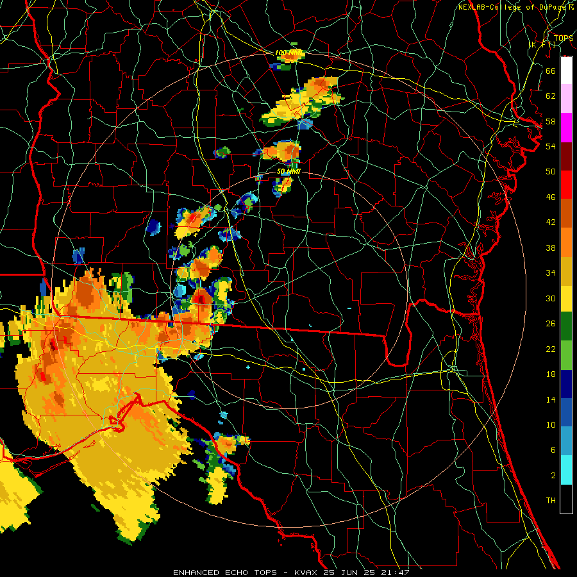Click the light pink legend swatch
Viewport: 577px width, 577px height.
566,98
